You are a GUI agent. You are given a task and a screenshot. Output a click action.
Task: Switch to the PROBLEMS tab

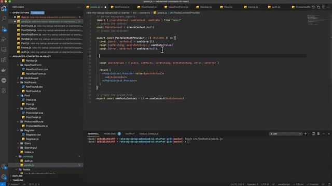coord(109,134)
